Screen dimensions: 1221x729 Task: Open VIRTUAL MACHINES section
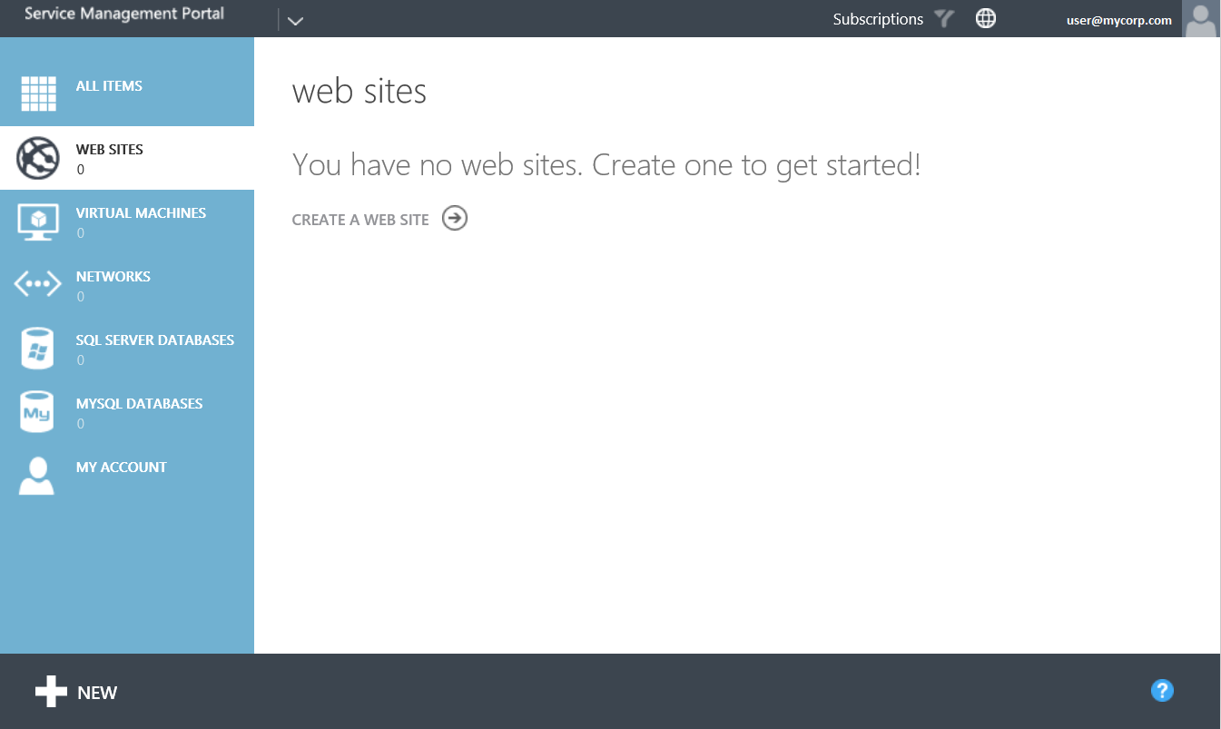pos(127,222)
